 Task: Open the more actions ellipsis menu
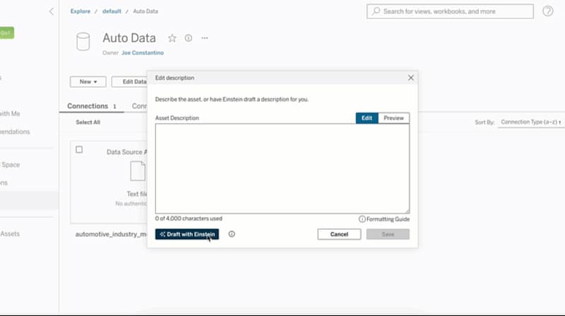205,38
